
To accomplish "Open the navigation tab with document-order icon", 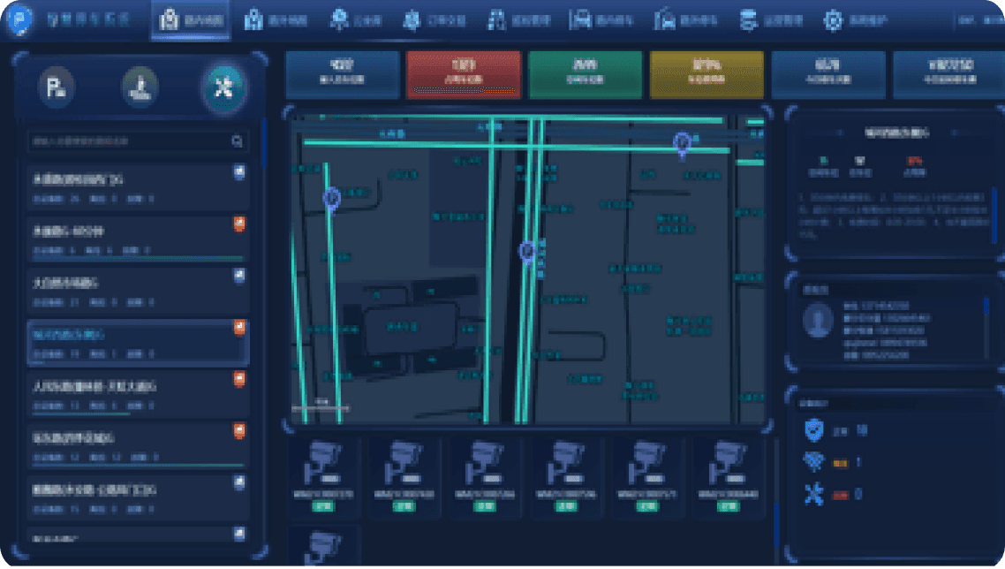I will coord(434,20).
